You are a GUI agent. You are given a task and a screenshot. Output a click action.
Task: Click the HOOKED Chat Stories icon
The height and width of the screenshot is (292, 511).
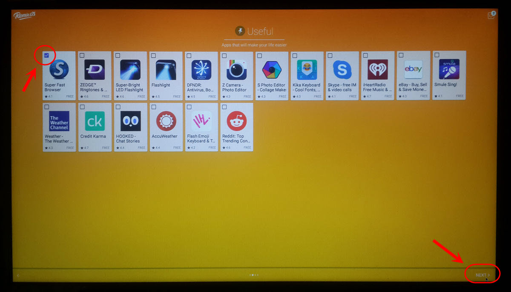130,121
